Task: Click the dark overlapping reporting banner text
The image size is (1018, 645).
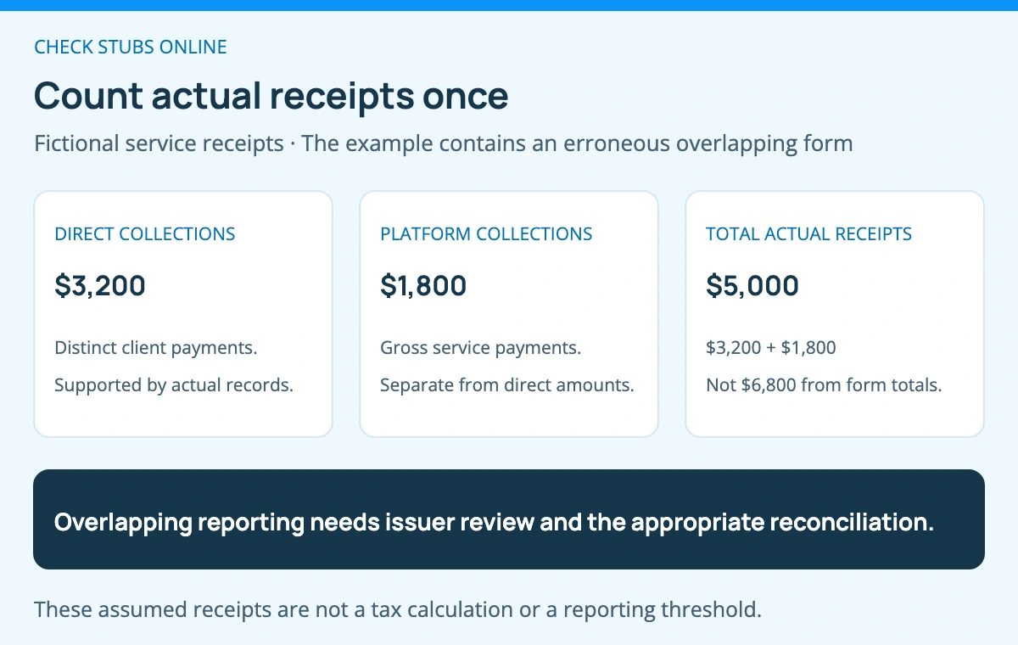Action: point(494,522)
